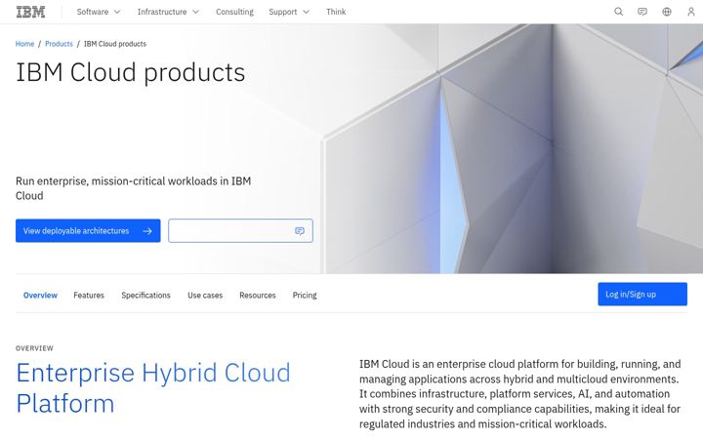
Task: Click the Log in/Sign up button
Action: pyautogui.click(x=642, y=295)
